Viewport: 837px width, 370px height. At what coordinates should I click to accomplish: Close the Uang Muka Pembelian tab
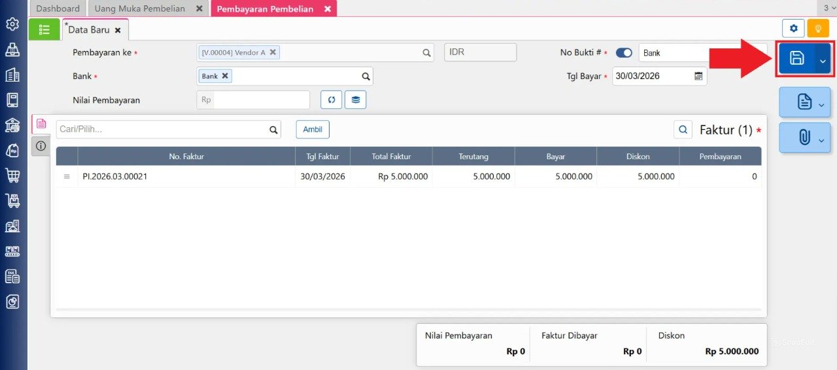(x=199, y=8)
